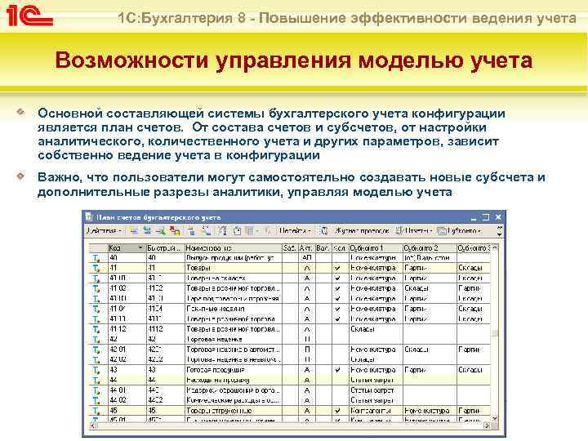Click the 1C logo in the slide header
This screenshot has height=441, width=588.
click(28, 16)
